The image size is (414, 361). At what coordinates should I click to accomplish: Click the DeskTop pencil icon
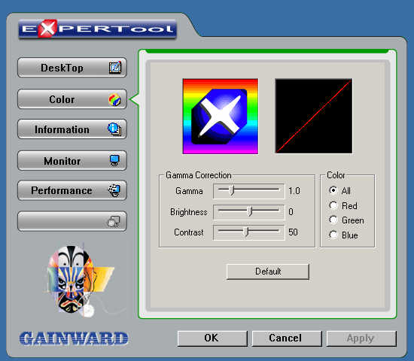coord(115,67)
